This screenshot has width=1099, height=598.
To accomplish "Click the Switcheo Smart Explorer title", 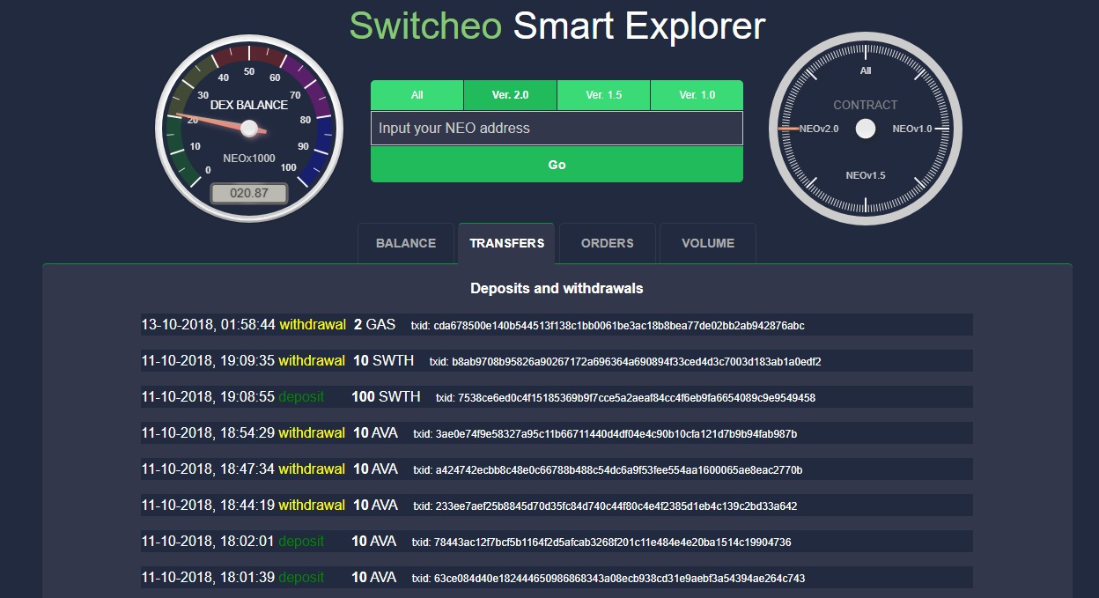I will pos(557,26).
